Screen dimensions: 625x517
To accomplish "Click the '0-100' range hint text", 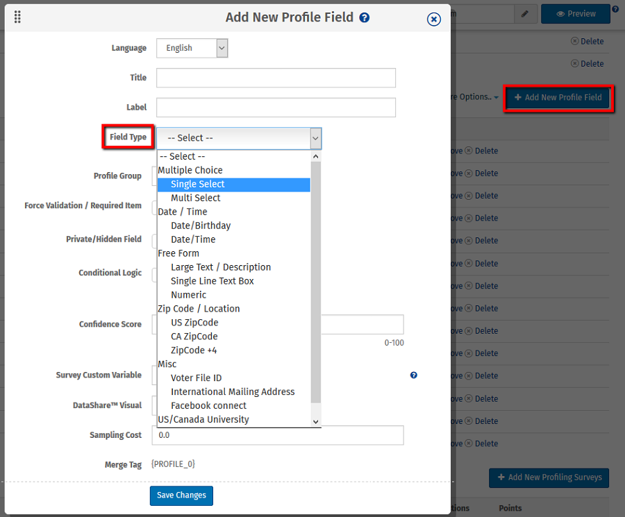I will (394, 343).
